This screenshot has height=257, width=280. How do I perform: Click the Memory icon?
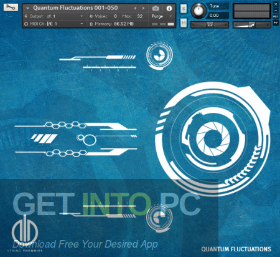91,24
